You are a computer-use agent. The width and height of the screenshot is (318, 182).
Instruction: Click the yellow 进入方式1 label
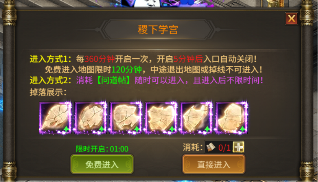pyautogui.click(x=51, y=59)
